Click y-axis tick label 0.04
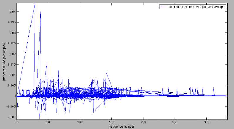The width and height of the screenshot is (234, 129). click(x=12, y=12)
